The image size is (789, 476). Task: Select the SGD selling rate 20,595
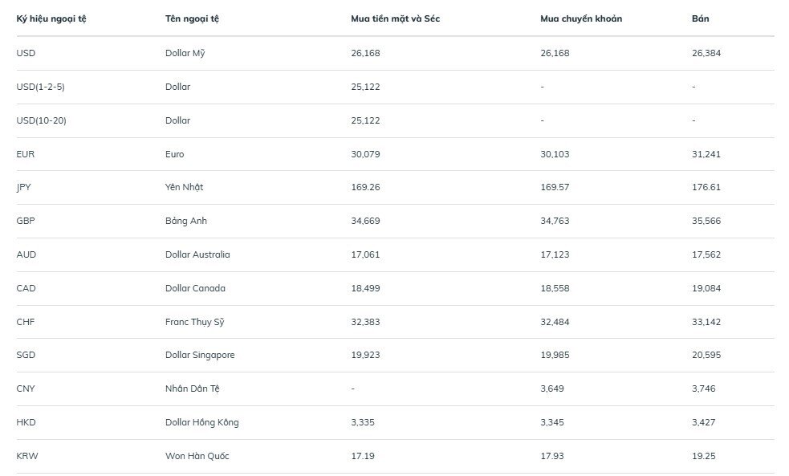(706, 355)
